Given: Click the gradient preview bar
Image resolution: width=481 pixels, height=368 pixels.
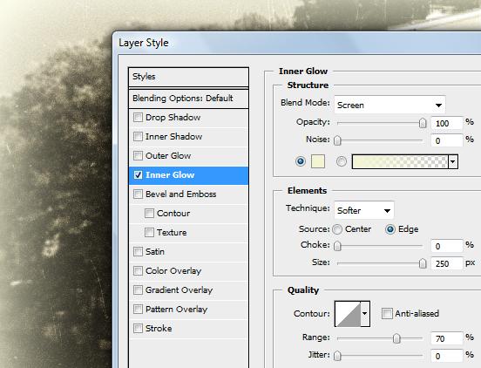Looking at the screenshot, I should coord(400,161).
